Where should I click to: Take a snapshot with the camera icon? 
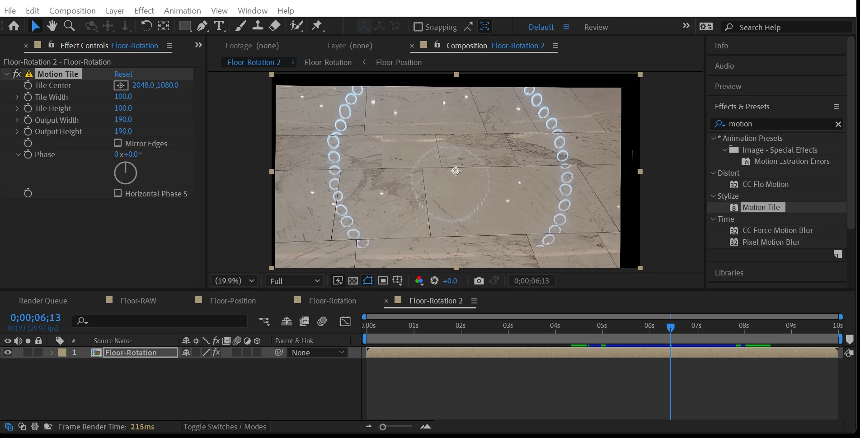click(x=479, y=281)
